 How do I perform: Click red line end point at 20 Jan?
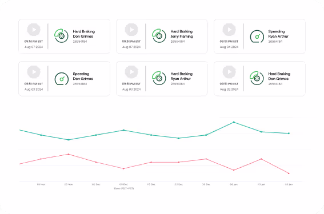tap(289, 173)
